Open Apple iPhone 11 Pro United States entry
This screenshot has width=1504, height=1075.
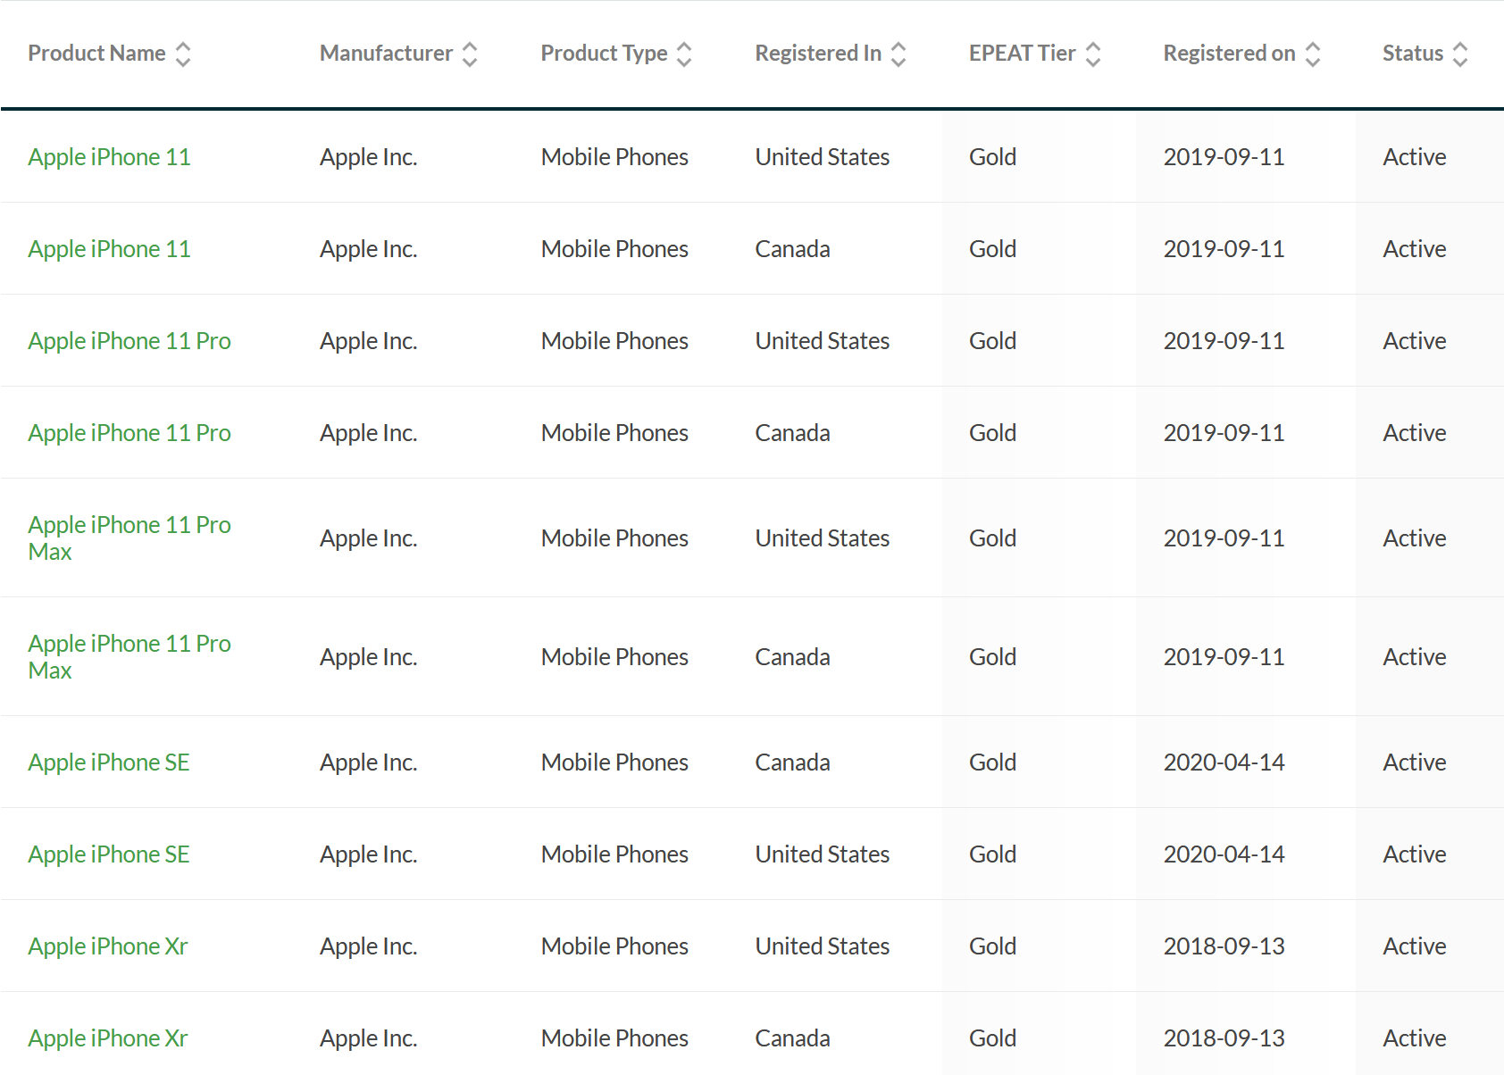[x=130, y=341]
